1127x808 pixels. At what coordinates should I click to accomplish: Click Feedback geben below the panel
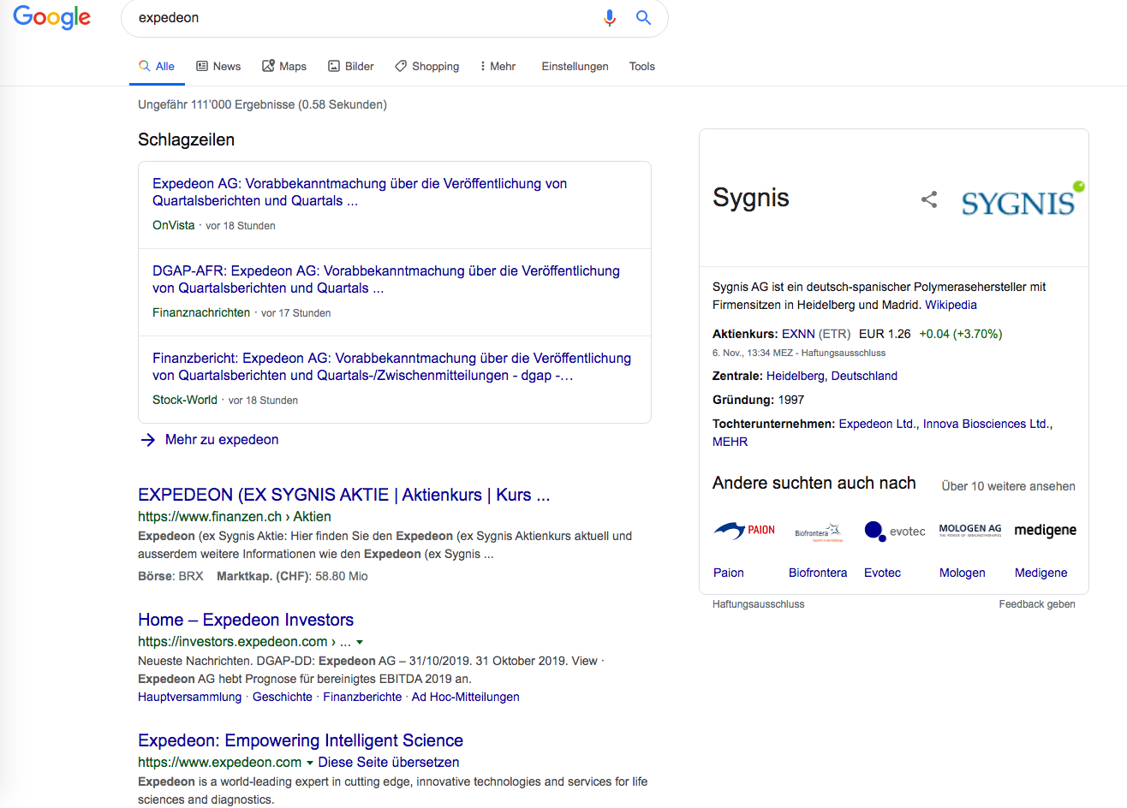(1036, 604)
